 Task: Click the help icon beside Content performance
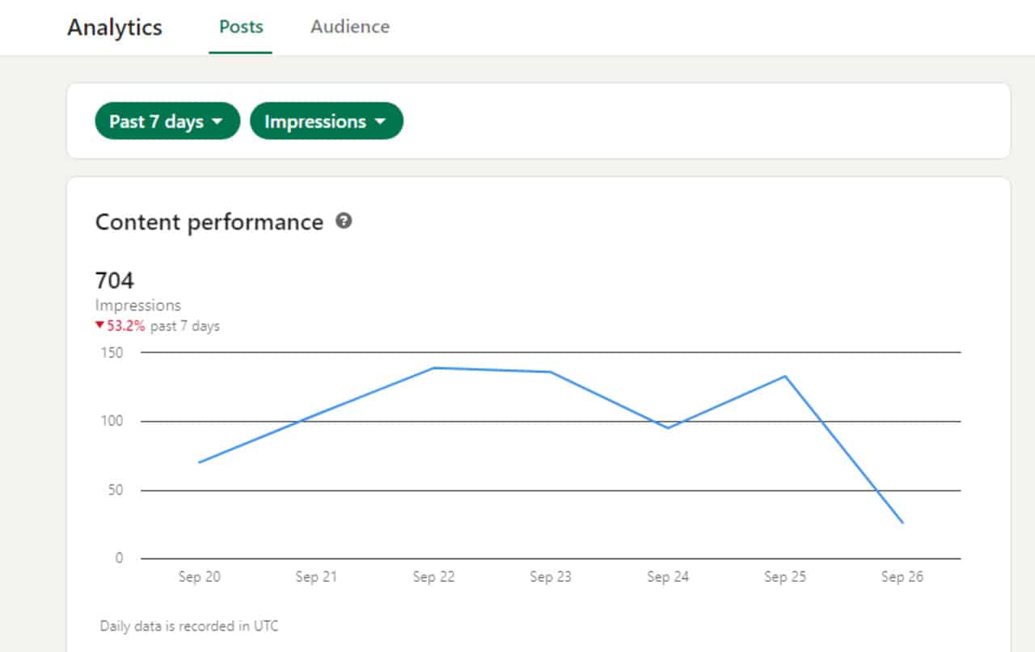(344, 221)
